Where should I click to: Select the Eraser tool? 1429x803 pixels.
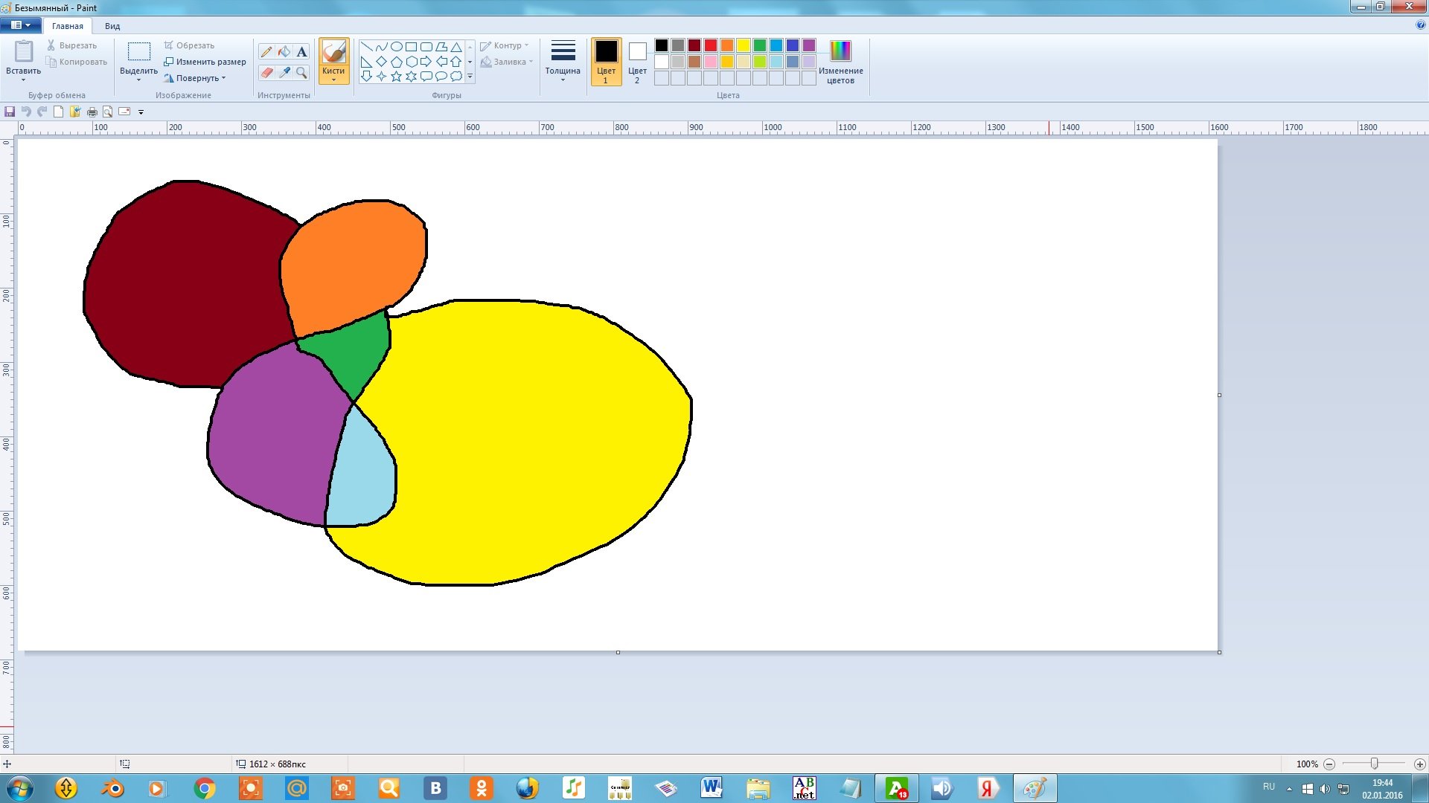coord(266,72)
